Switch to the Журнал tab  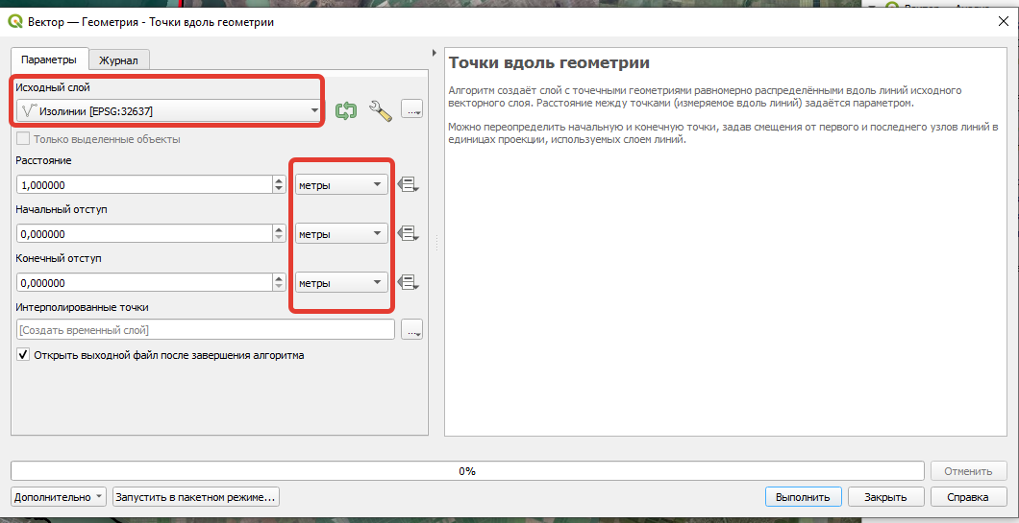(118, 60)
